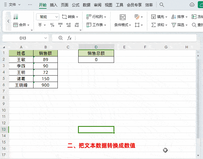Image resolution: width=203 pixels, height=159 pixels.
Task: Click the vertical scrollbar down arrow
Action: coord(198,156)
